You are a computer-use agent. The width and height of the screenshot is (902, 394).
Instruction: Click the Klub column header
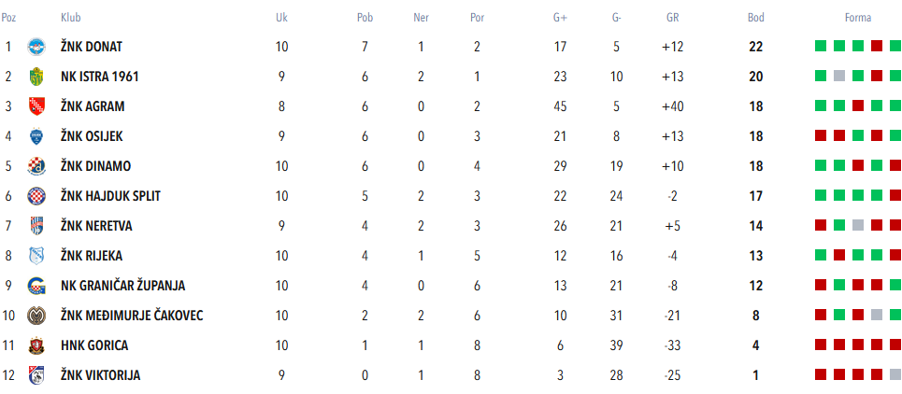(70, 18)
